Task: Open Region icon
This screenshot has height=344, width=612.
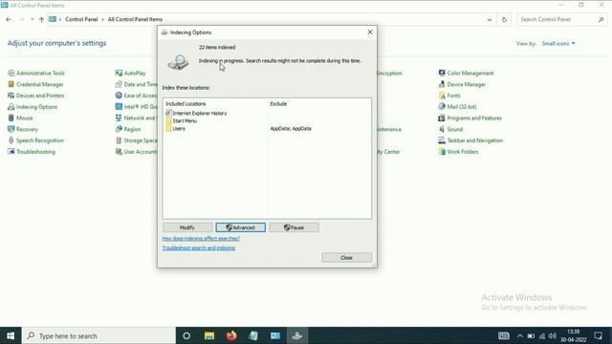Action: (x=119, y=129)
